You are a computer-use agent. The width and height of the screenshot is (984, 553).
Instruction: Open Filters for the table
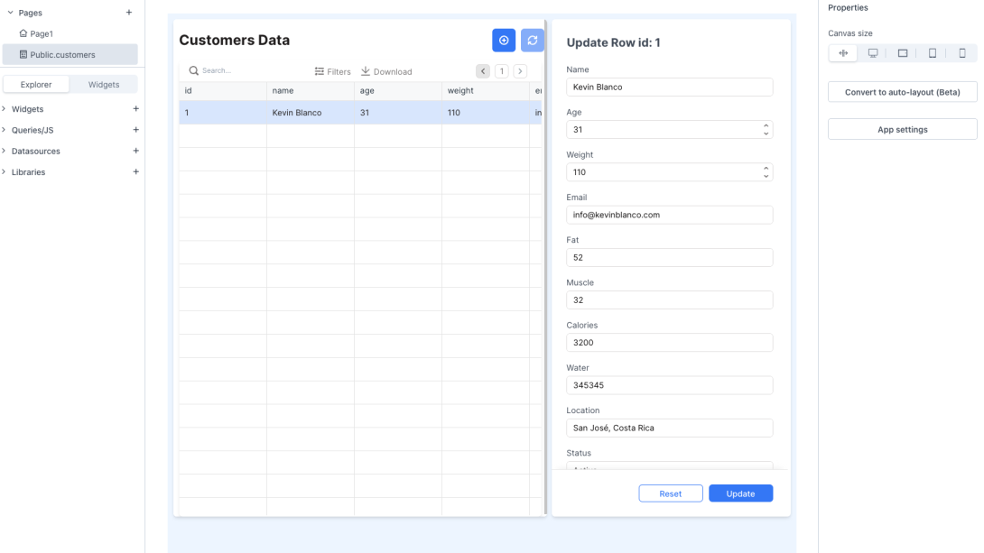point(330,70)
